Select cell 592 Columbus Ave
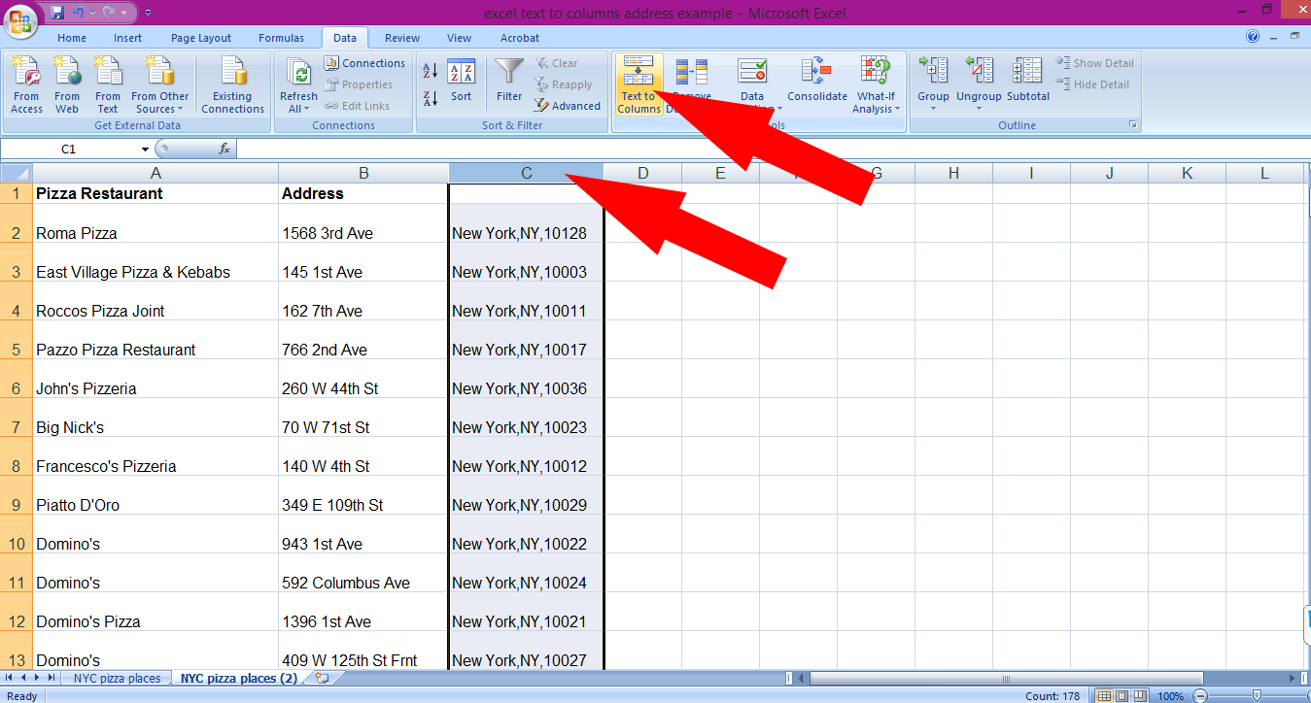The width and height of the screenshot is (1311, 703). [x=363, y=573]
